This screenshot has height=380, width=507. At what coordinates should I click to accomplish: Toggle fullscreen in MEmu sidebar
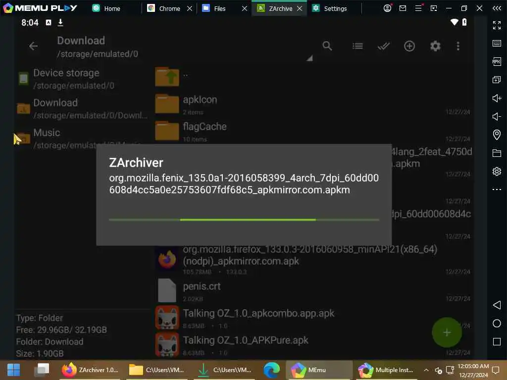(497, 25)
